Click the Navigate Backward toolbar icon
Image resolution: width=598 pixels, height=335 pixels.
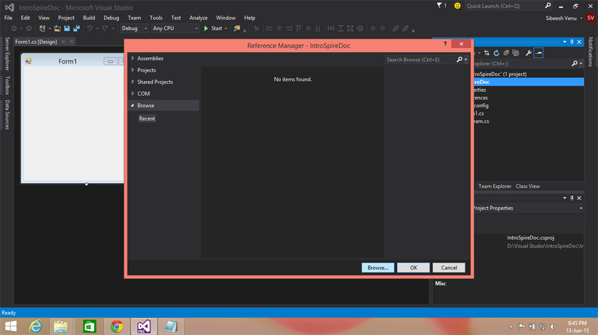tap(14, 28)
